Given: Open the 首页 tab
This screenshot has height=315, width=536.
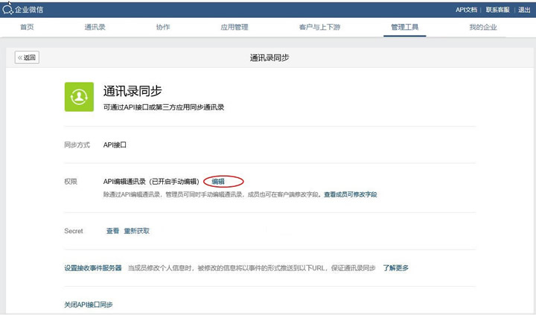Looking at the screenshot, I should (x=27, y=28).
